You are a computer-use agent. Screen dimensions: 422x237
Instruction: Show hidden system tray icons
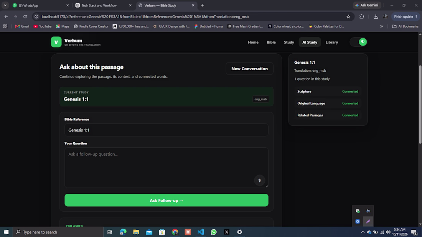click(363, 232)
